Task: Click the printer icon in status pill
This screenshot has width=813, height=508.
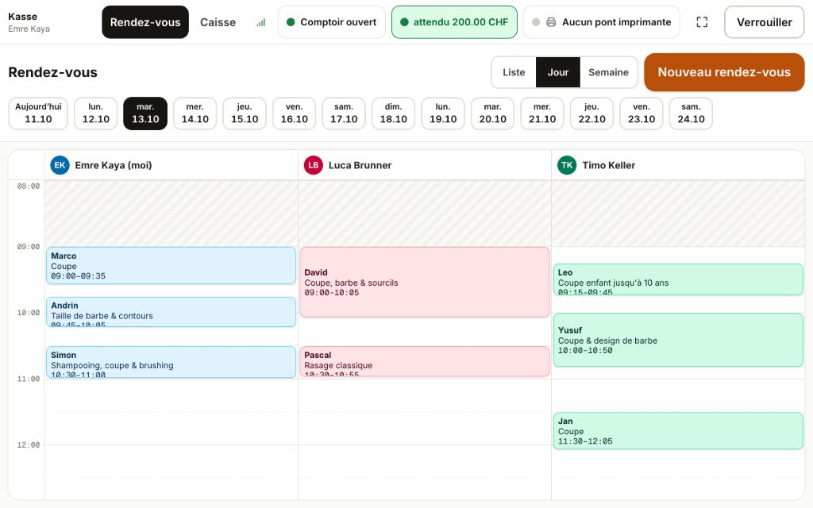Action: 551,22
